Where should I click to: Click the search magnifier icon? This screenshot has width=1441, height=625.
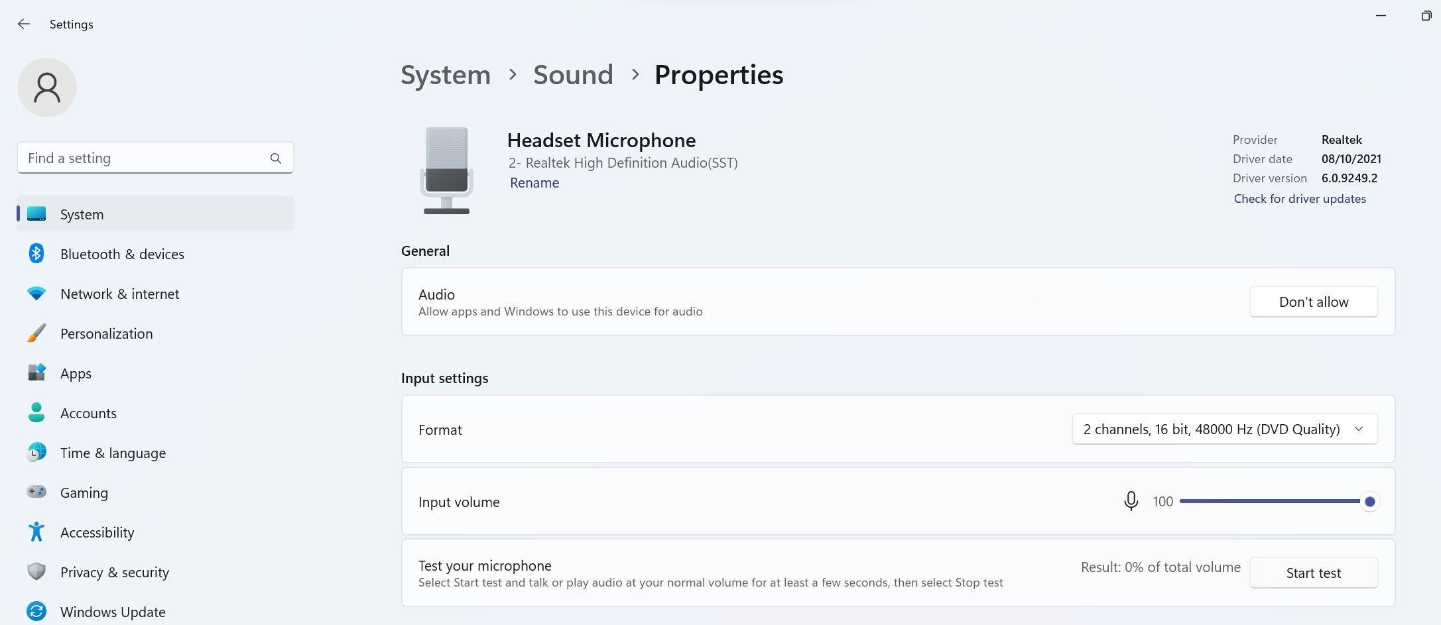[276, 158]
